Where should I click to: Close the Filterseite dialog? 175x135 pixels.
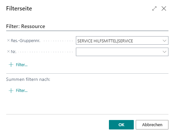(164, 8)
